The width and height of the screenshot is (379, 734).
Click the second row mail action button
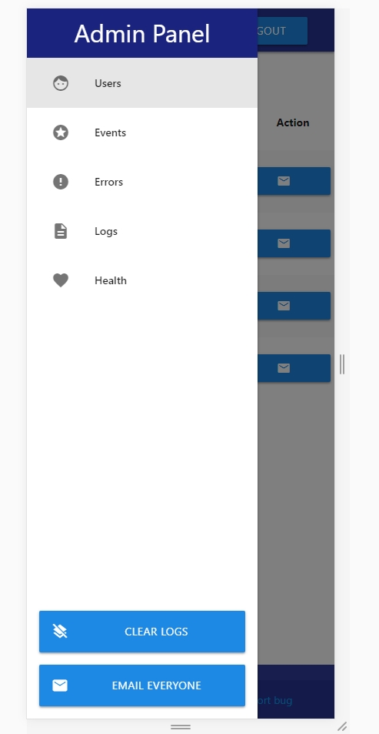pos(294,243)
